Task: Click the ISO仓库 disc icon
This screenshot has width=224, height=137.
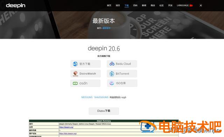Action: (x=112, y=83)
